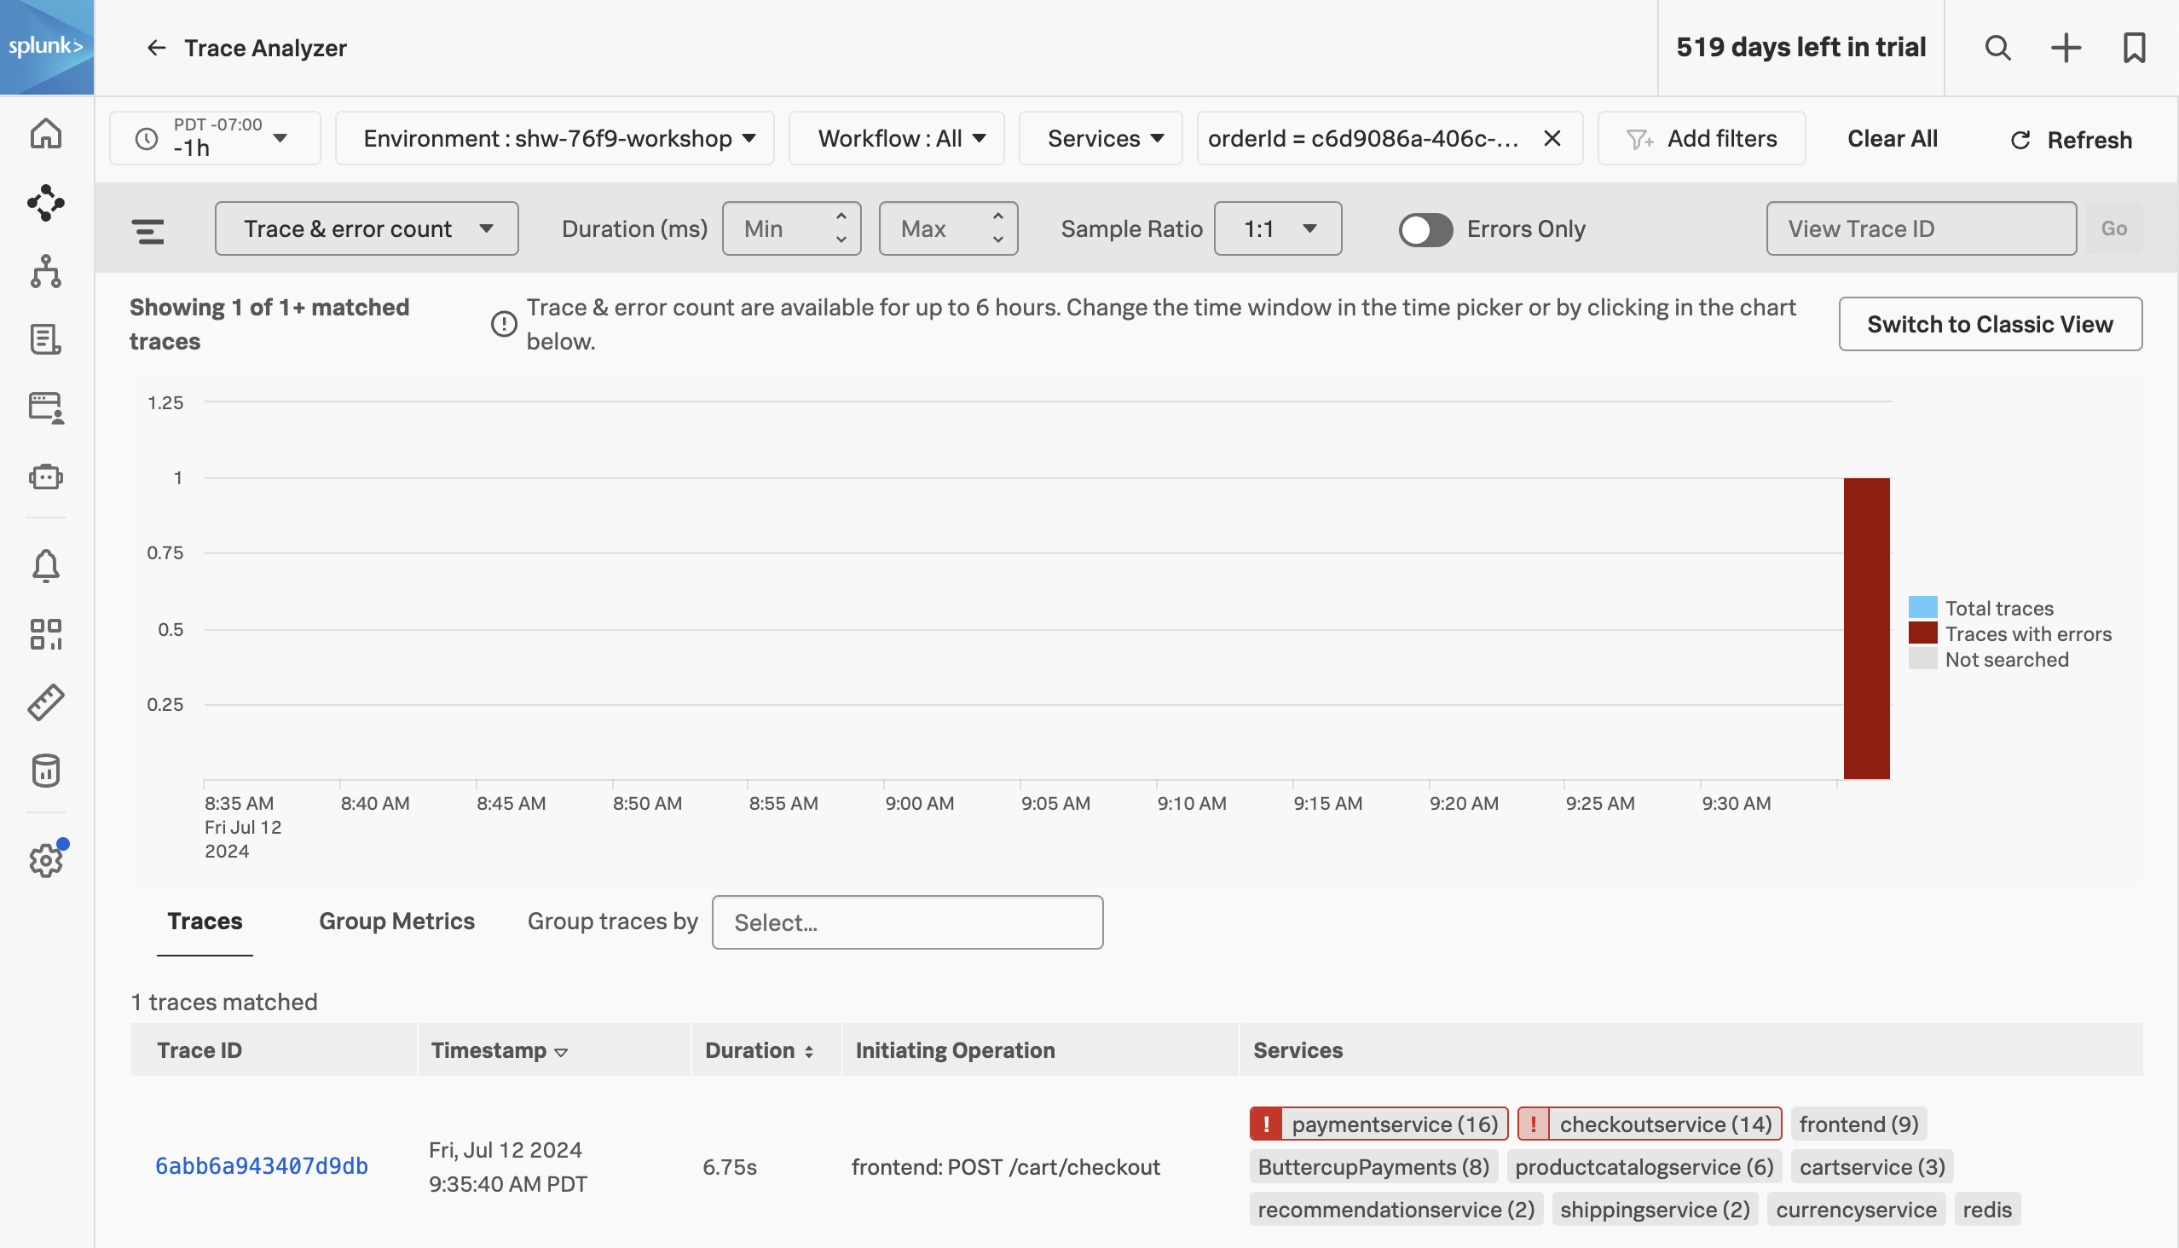The height and width of the screenshot is (1248, 2179).
Task: Toggle the Errors Only switch
Action: 1426,228
